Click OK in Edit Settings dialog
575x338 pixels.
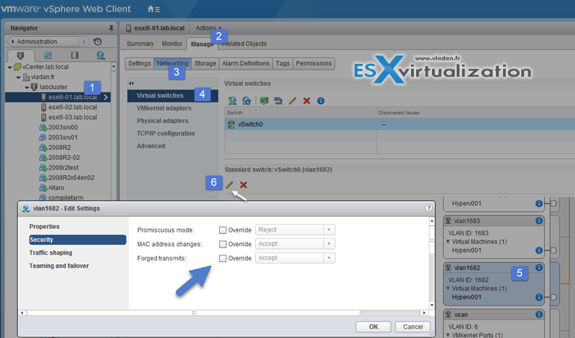tap(373, 327)
